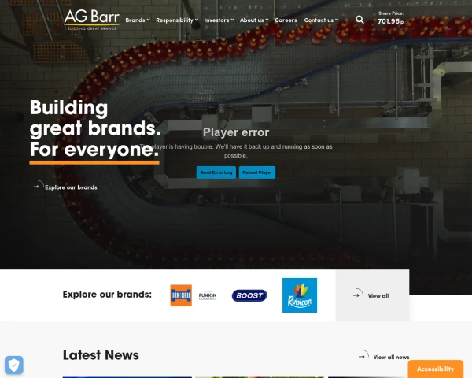
Task: Go home via the AG Barr logo
Action: [92, 20]
